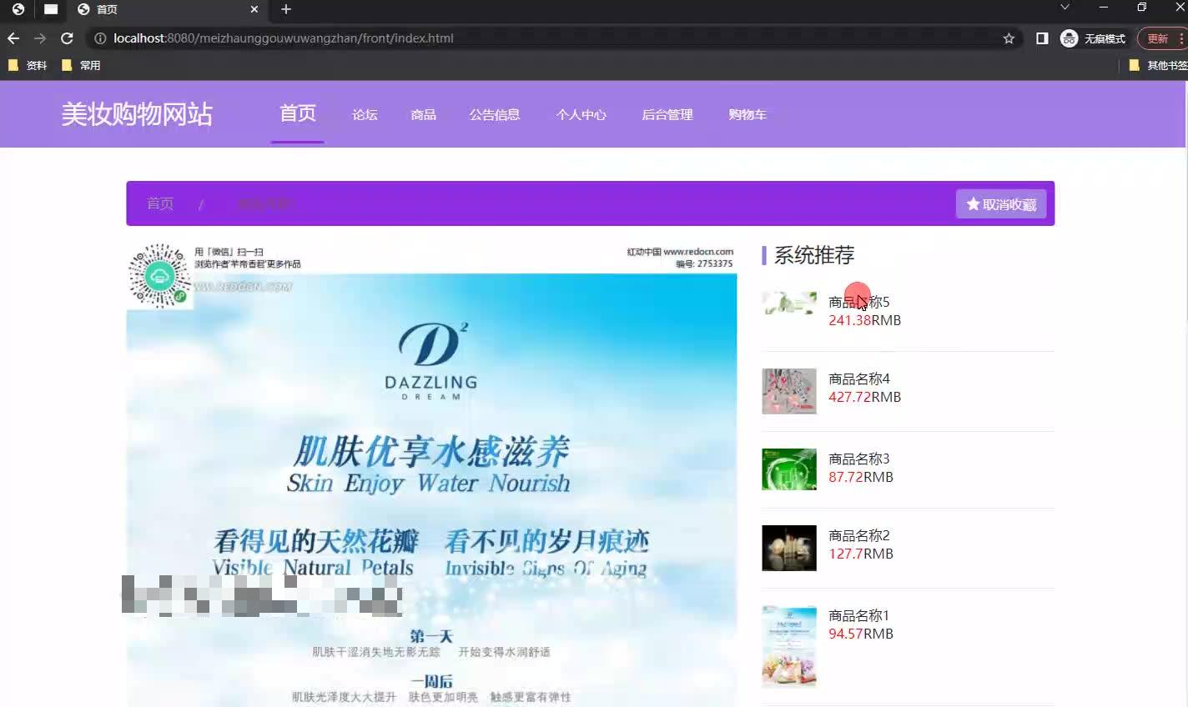Viewport: 1188px width, 707px height.
Task: Open the 论坛 navigation item
Action: 365,115
